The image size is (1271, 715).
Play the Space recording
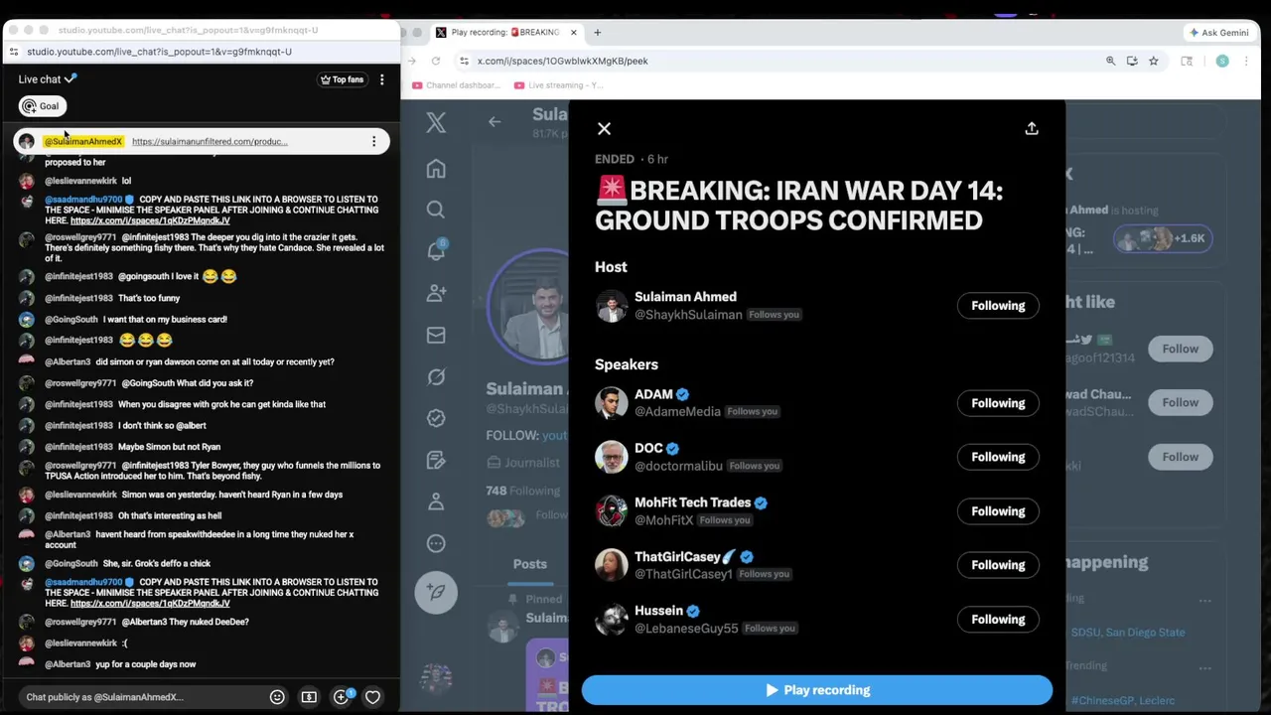click(x=817, y=690)
